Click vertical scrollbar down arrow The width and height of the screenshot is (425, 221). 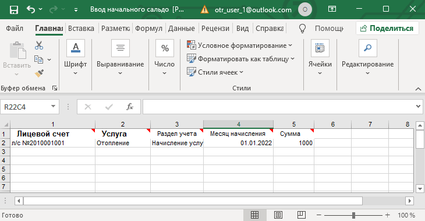[420, 188]
